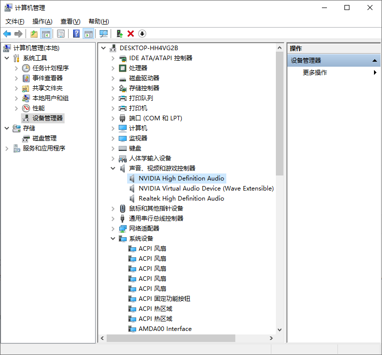Collapse the DESKTOP-HH4VG2B root node

tap(104, 48)
